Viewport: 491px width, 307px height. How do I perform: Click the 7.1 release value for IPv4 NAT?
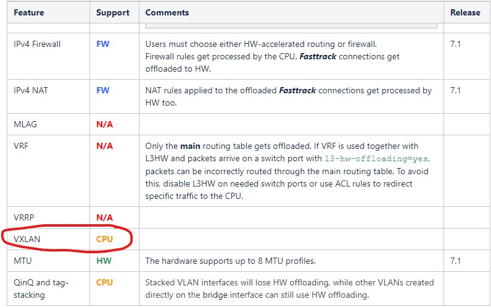[456, 90]
